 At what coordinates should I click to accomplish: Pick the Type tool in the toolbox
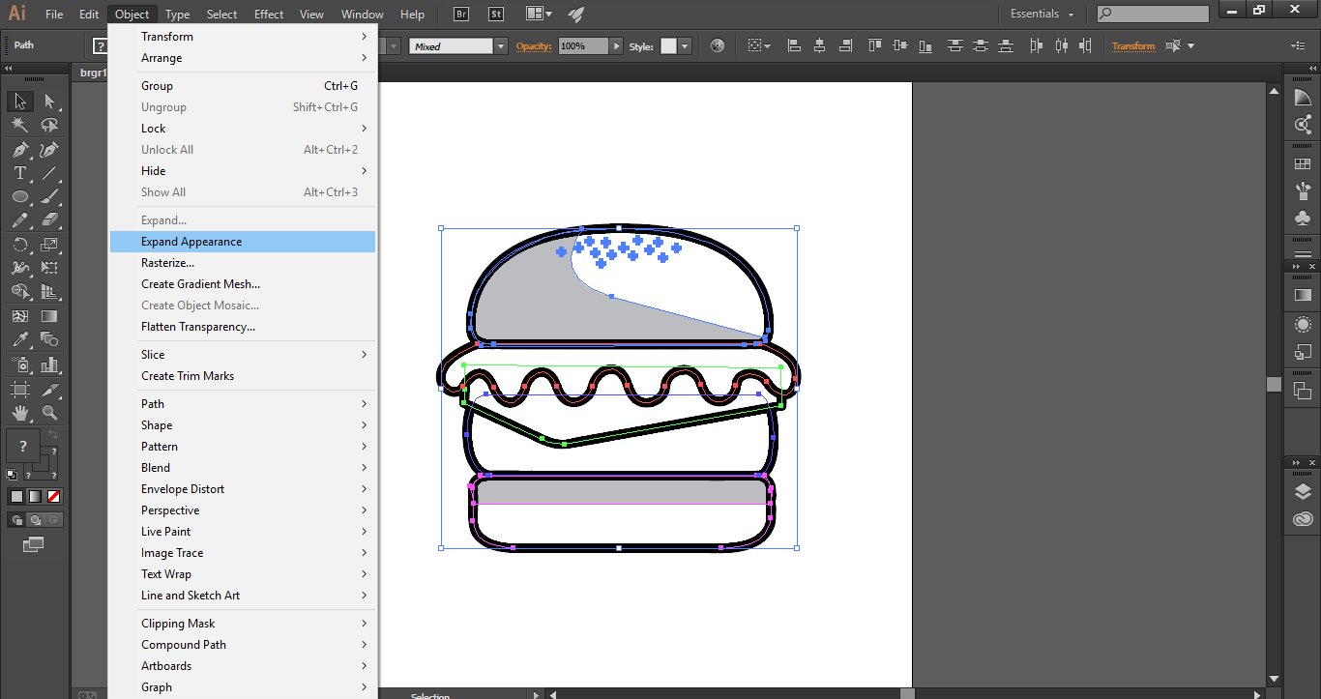coord(19,173)
